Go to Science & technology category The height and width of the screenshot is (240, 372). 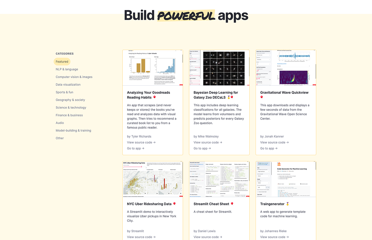[x=71, y=107]
